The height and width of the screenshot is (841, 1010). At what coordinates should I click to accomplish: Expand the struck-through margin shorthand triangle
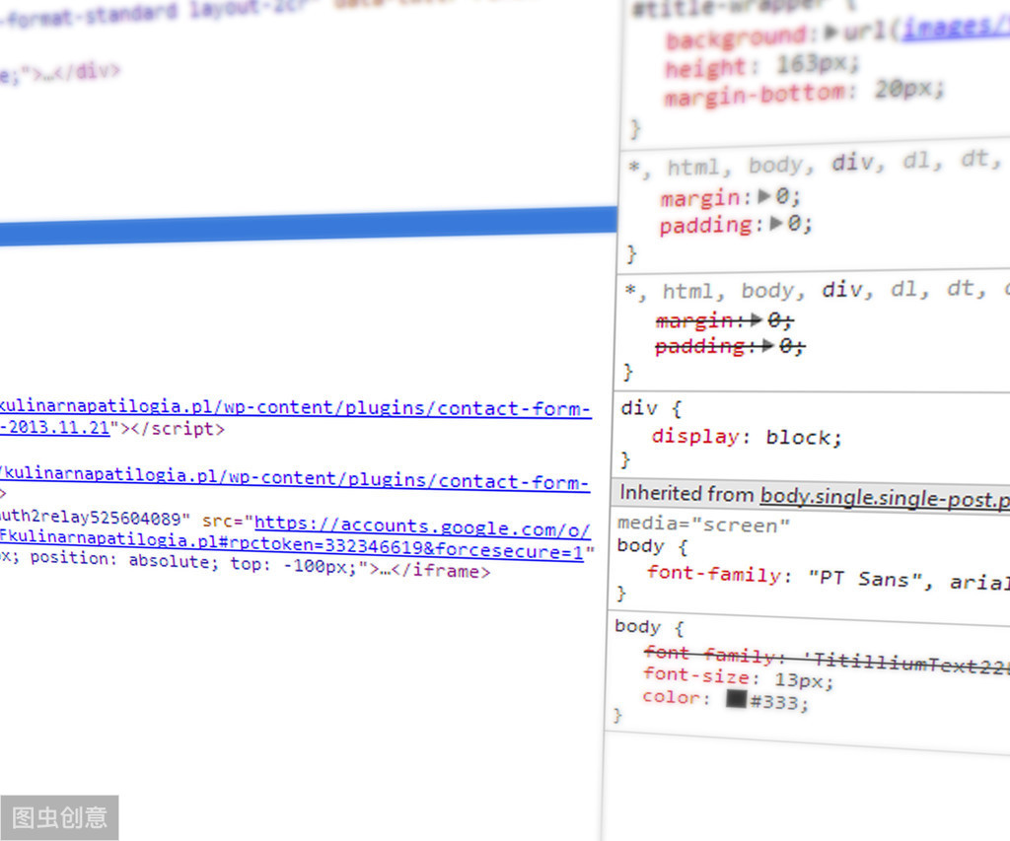point(756,318)
